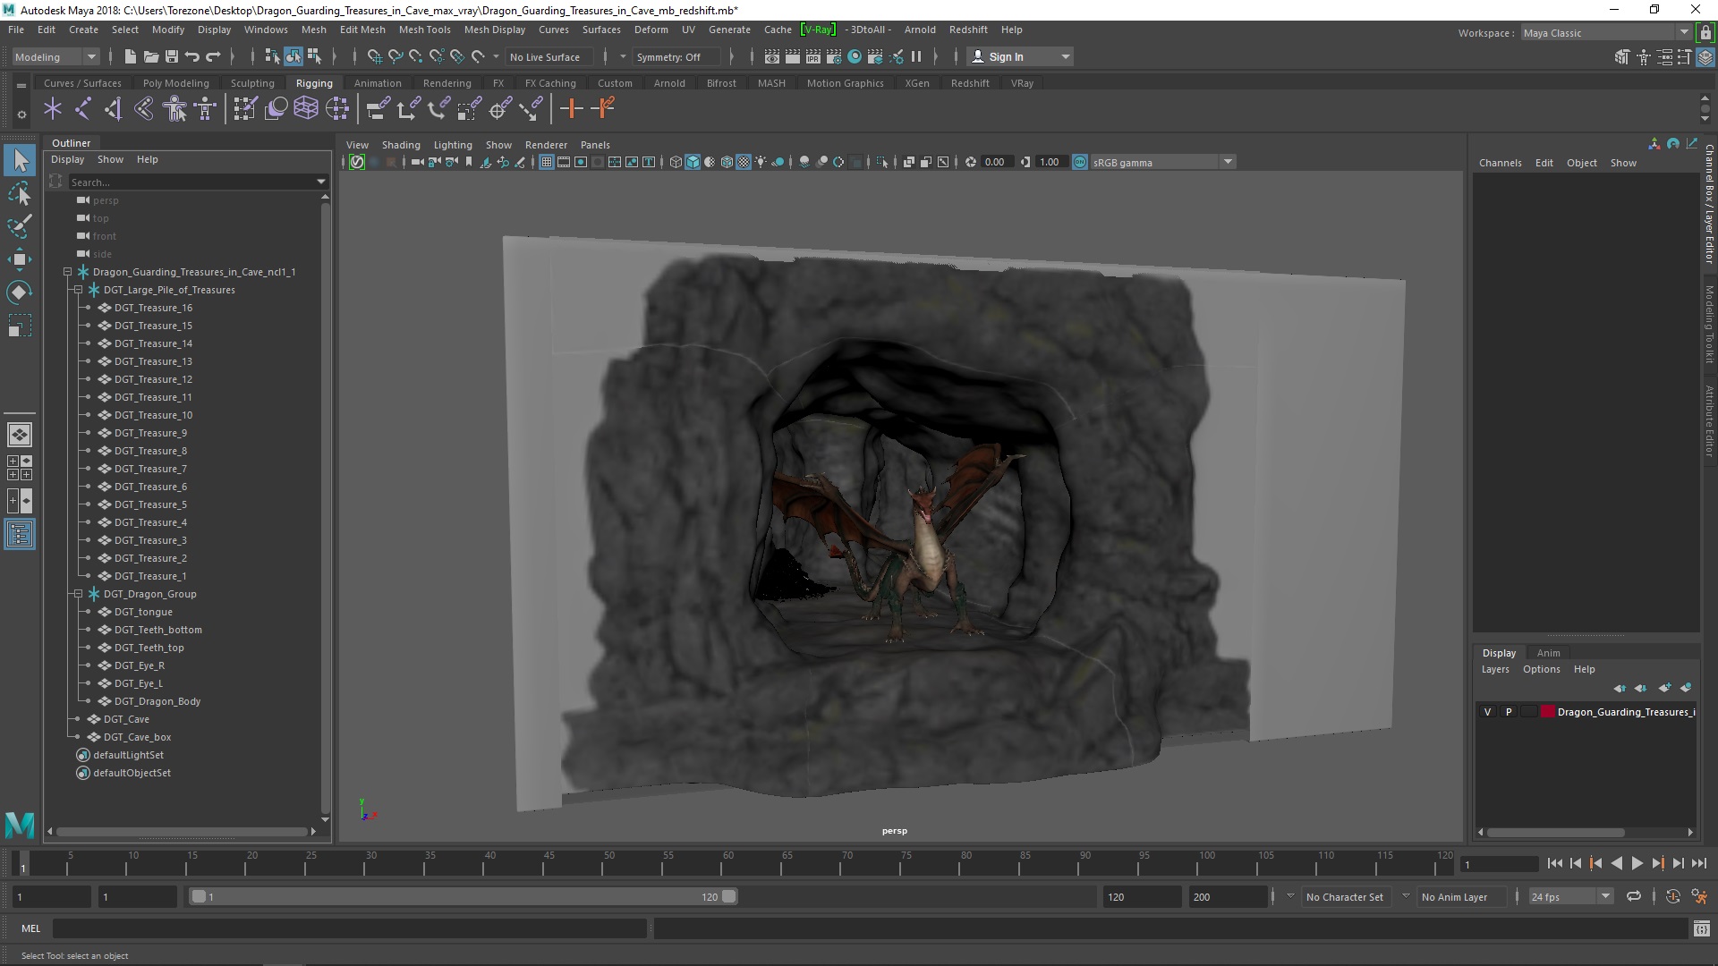Image resolution: width=1718 pixels, height=966 pixels.
Task: Click the red layer color swatch
Action: [1548, 712]
